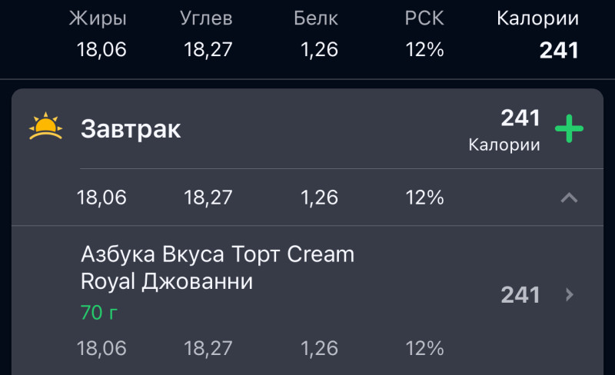Tap the 12% РСК value in Завтрак summary row
The image size is (615, 375).
coord(424,197)
